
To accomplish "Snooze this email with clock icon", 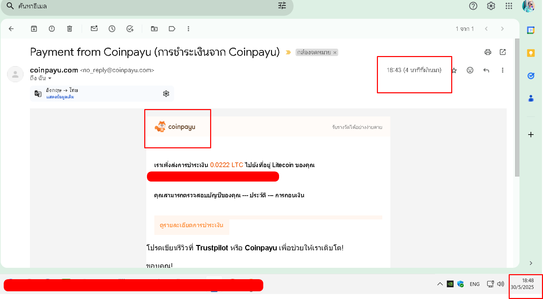I will tap(112, 29).
